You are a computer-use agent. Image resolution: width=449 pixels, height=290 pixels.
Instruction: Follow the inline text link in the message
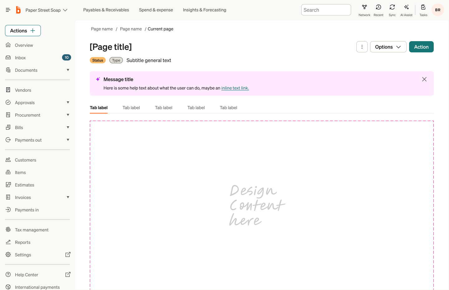235,88
